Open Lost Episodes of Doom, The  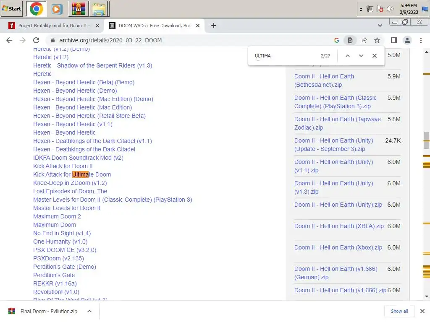point(70,191)
